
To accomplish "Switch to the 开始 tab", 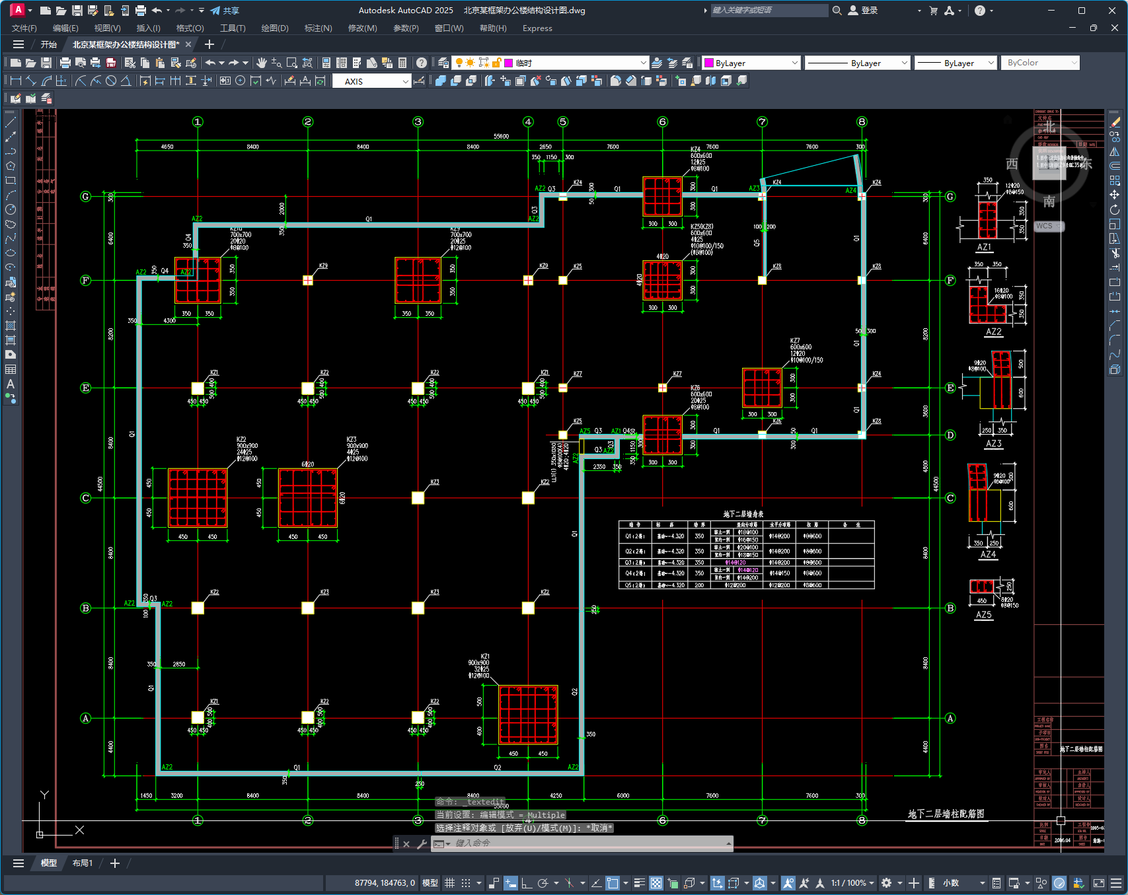I will [48, 44].
